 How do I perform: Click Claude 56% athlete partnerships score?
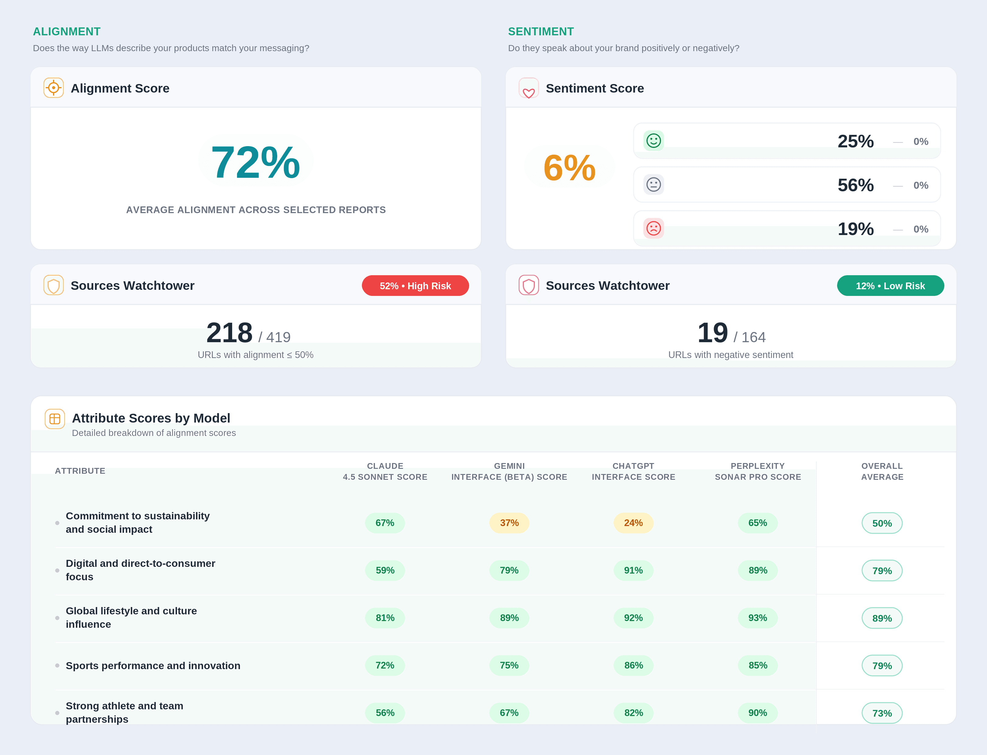(385, 713)
